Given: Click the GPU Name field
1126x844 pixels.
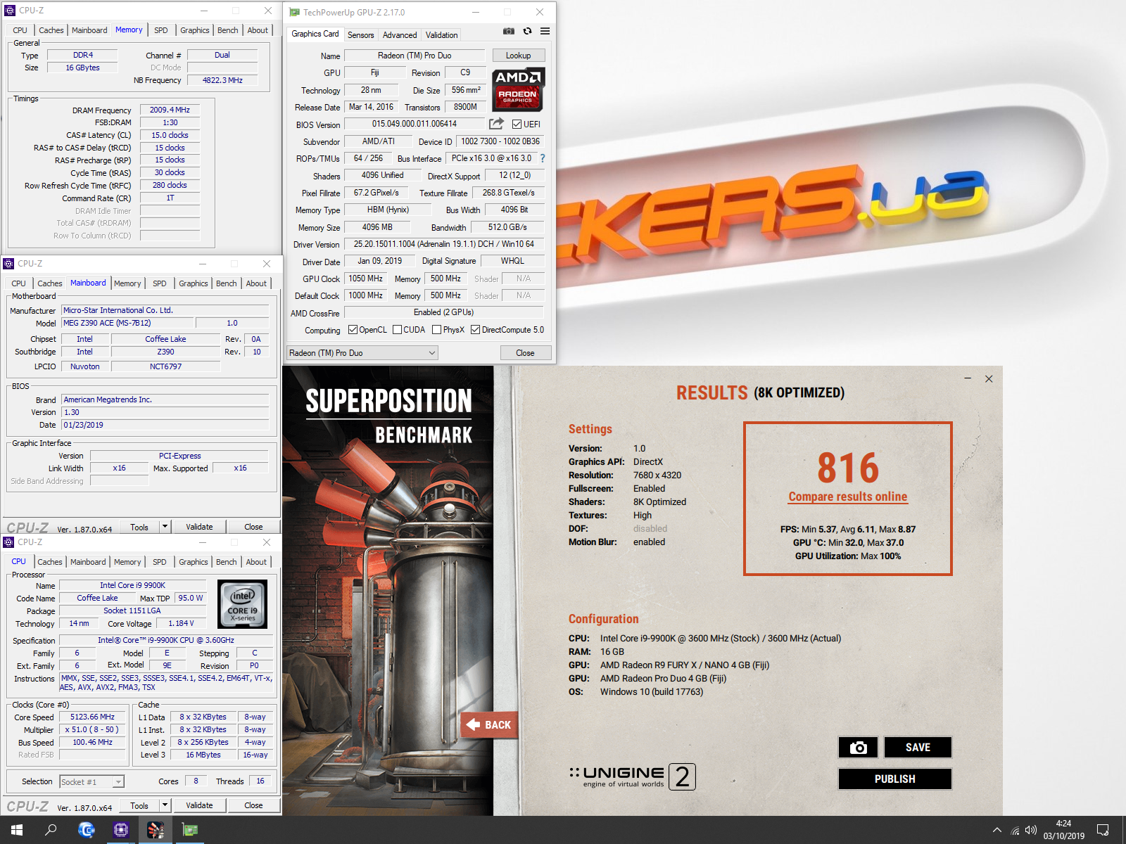Looking at the screenshot, I should [x=415, y=56].
